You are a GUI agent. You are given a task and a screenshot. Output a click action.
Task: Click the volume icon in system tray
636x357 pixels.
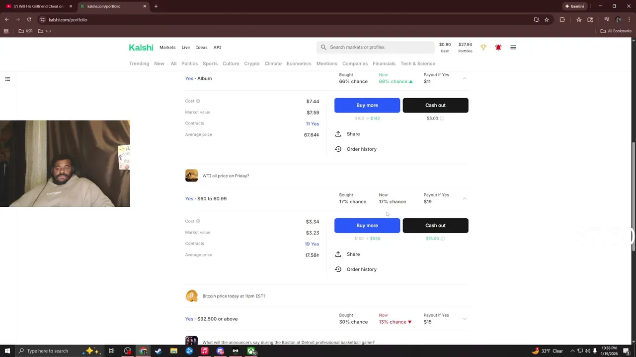tap(587, 351)
